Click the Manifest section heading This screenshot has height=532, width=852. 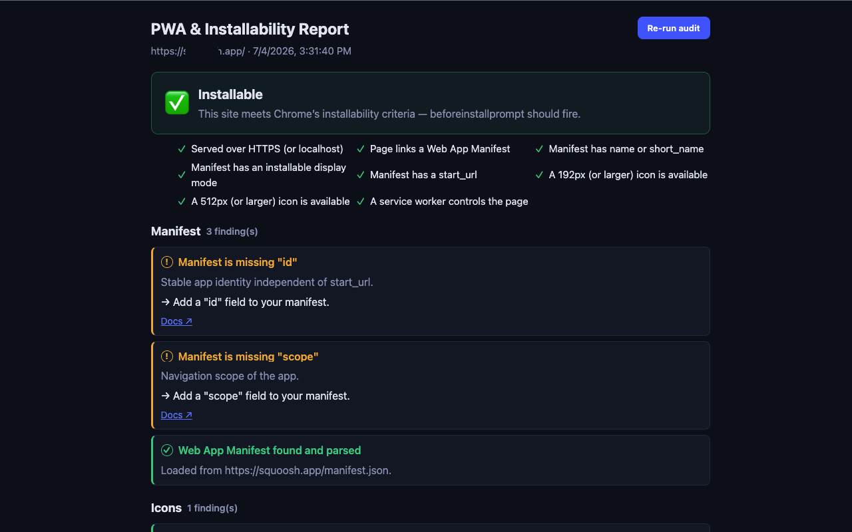176,231
